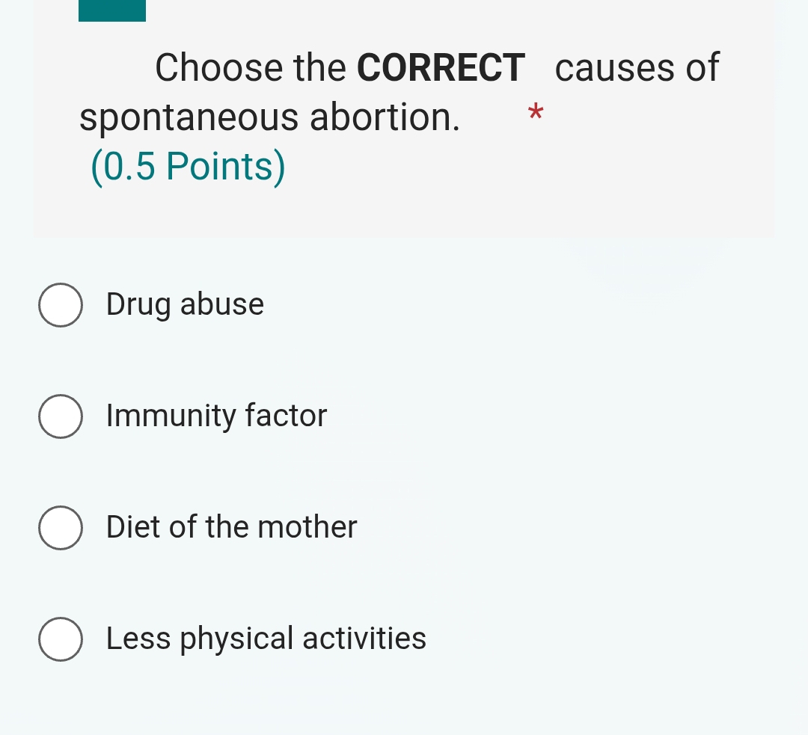Click the circle next to Less physical activities

coord(61,639)
